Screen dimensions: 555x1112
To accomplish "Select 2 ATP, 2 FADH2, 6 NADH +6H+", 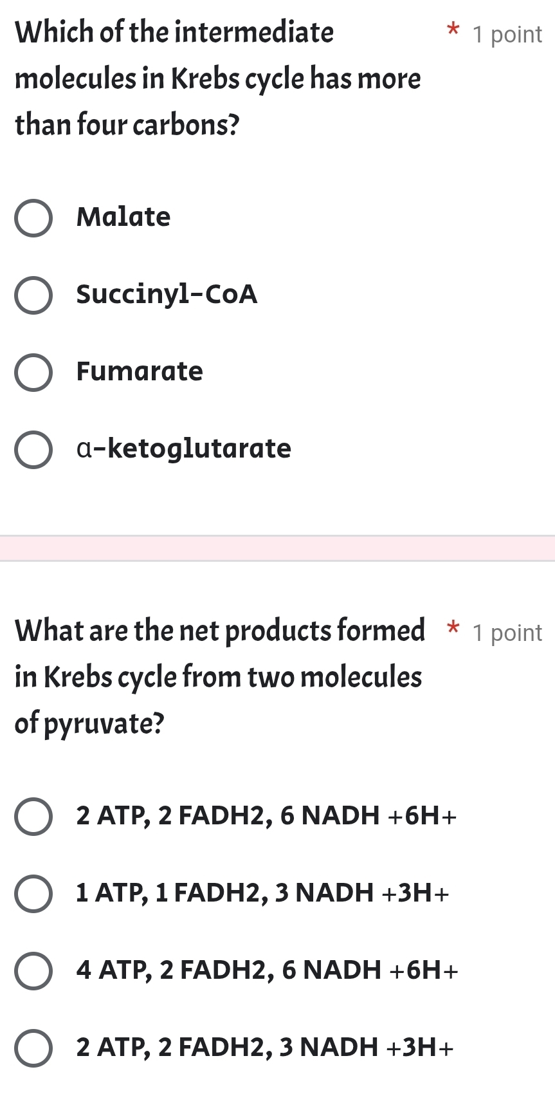I will (x=34, y=817).
